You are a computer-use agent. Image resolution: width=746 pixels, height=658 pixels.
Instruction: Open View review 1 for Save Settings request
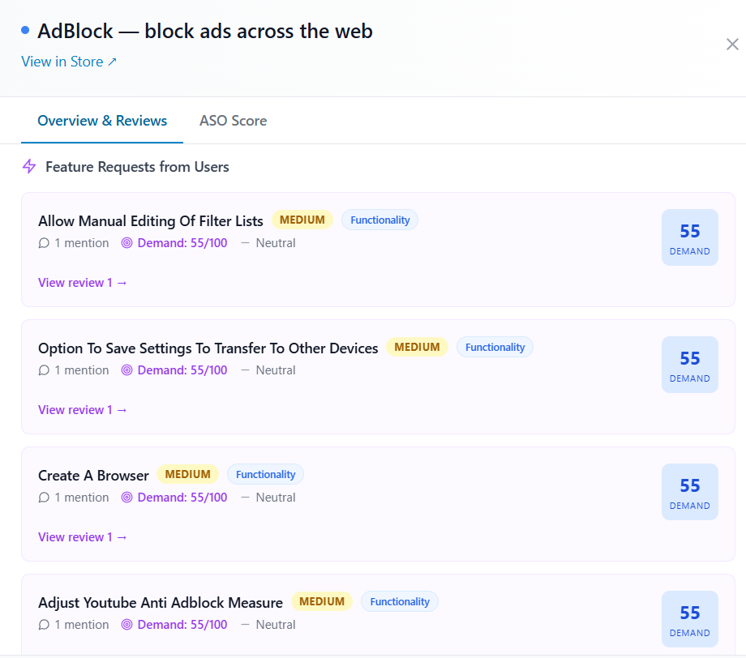coord(83,410)
